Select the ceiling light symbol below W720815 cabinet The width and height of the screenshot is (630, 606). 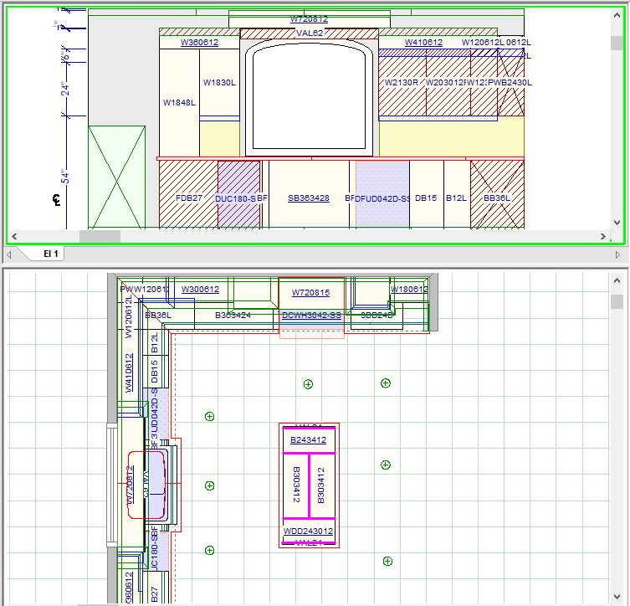click(308, 384)
